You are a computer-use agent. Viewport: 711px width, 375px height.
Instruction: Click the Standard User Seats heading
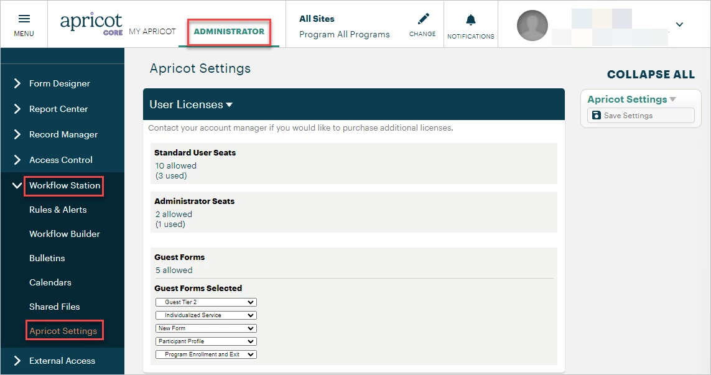tap(195, 153)
